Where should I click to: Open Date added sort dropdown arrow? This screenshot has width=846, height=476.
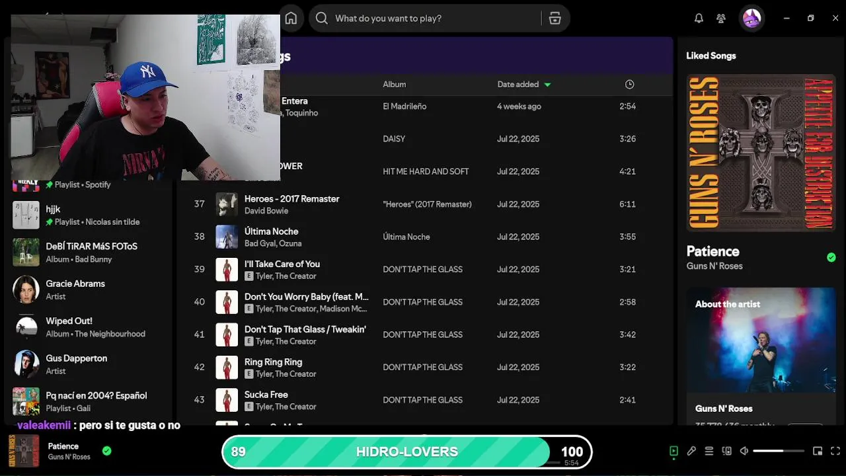547,85
